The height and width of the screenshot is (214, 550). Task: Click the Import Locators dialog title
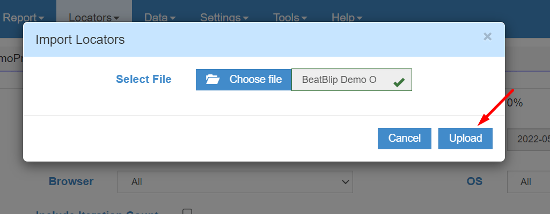(80, 39)
